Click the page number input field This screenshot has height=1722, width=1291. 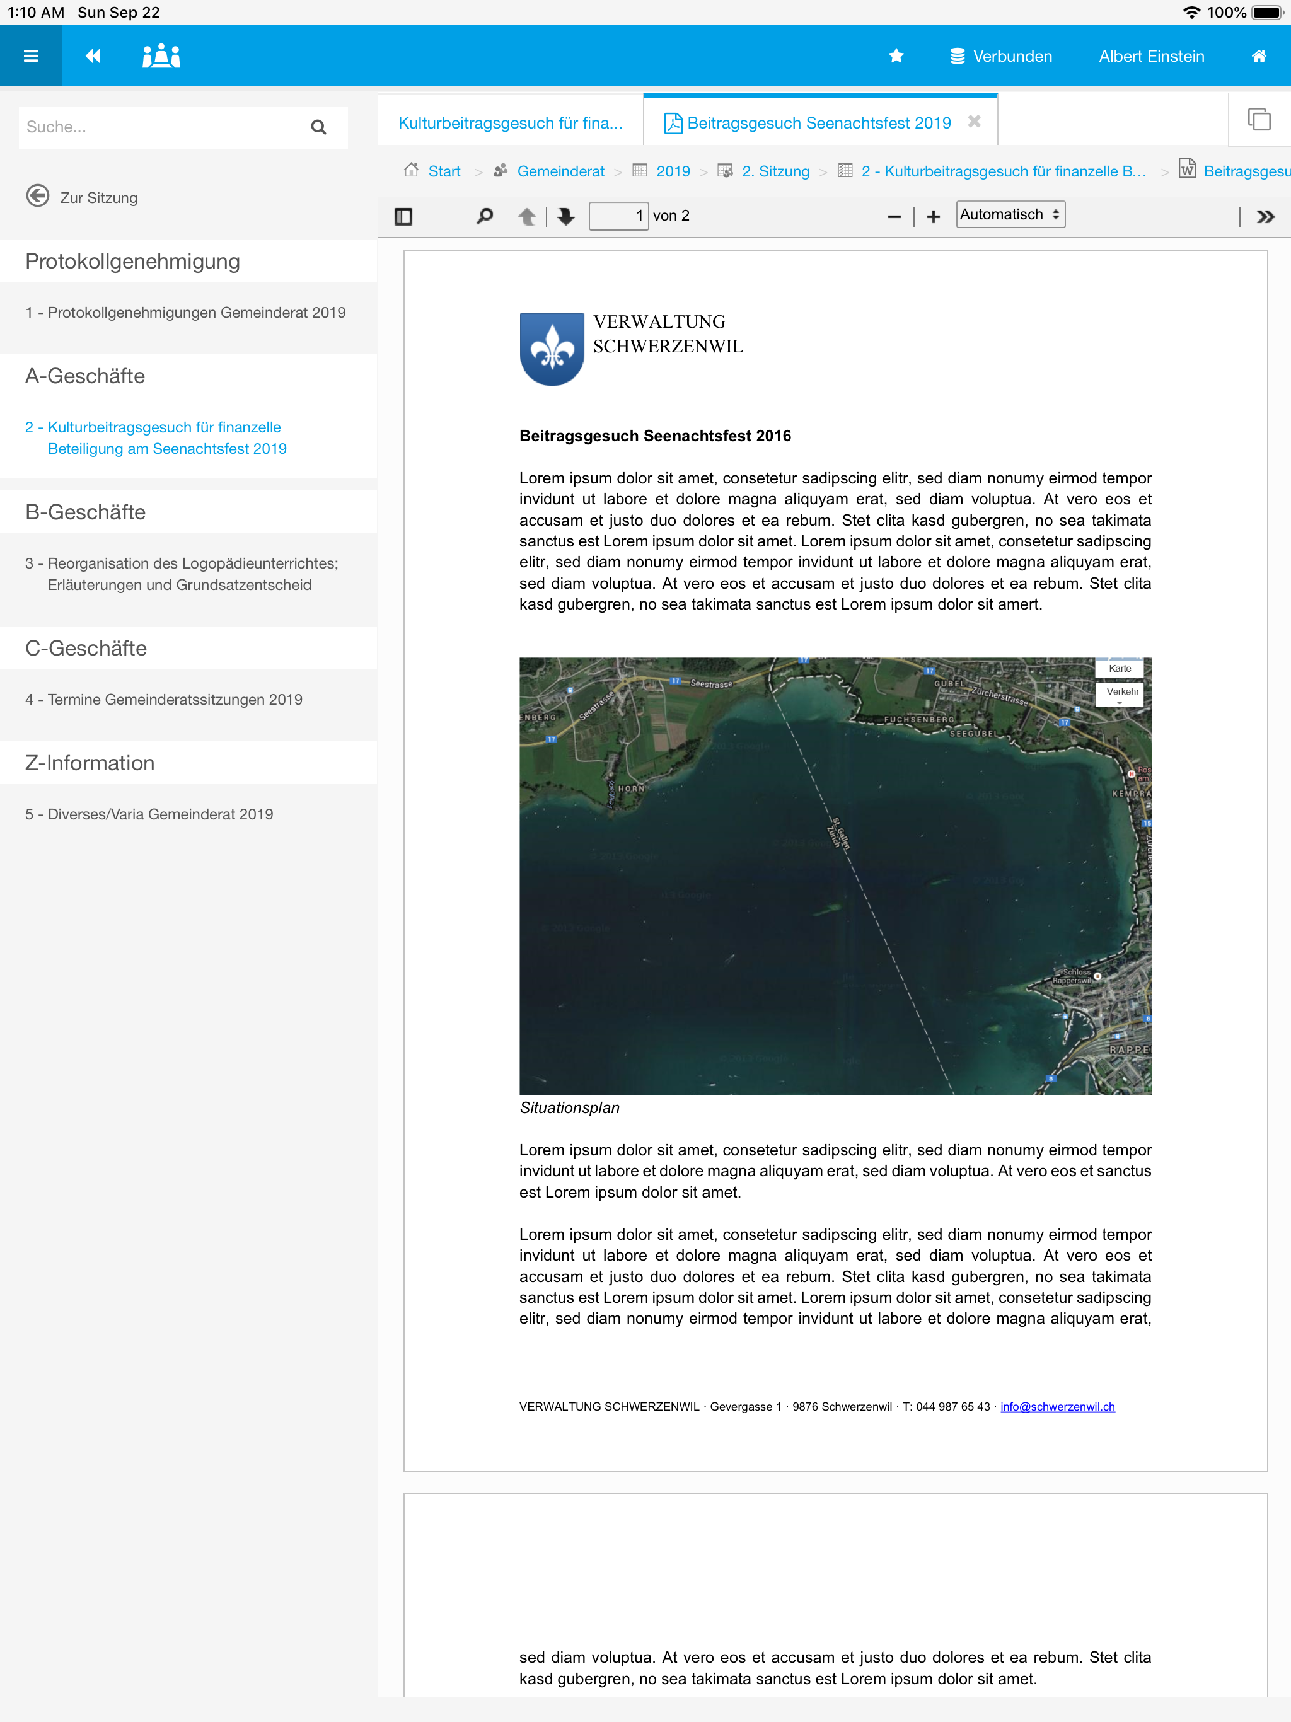click(x=618, y=216)
